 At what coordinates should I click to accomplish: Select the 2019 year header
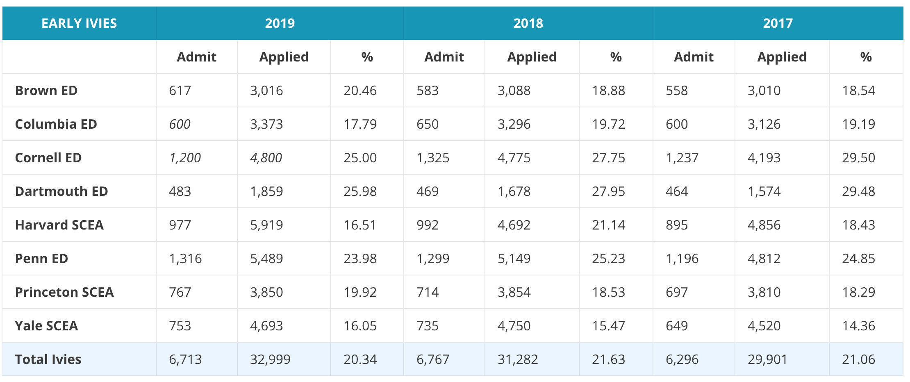[x=280, y=23]
